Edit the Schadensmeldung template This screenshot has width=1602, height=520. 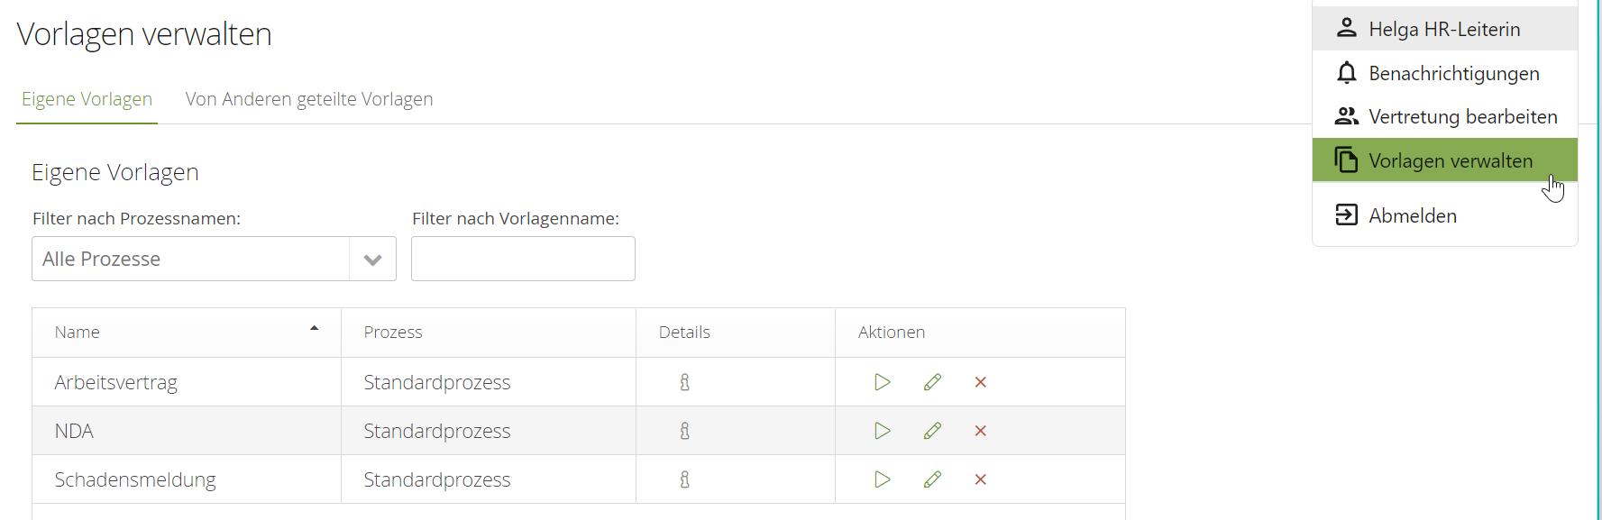point(932,479)
